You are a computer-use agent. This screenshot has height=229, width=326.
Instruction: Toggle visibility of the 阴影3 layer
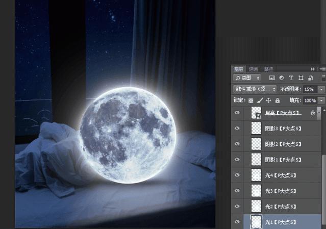tap(237, 129)
